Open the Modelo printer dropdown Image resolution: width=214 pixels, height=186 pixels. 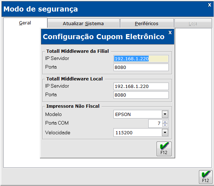[165, 114]
